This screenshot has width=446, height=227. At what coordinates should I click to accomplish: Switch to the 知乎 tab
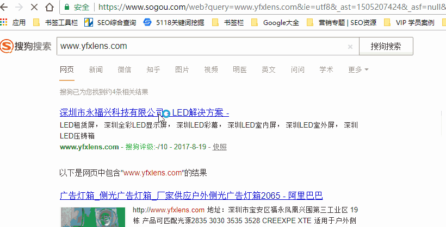(x=153, y=70)
